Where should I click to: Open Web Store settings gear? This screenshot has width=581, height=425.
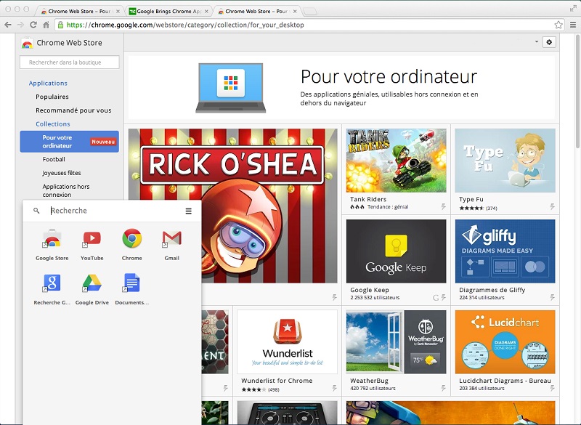point(549,42)
